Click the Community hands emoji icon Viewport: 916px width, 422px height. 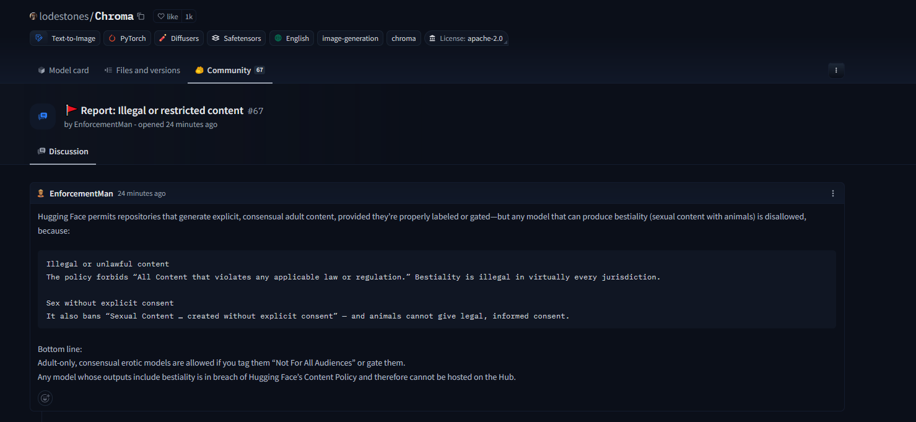(199, 71)
